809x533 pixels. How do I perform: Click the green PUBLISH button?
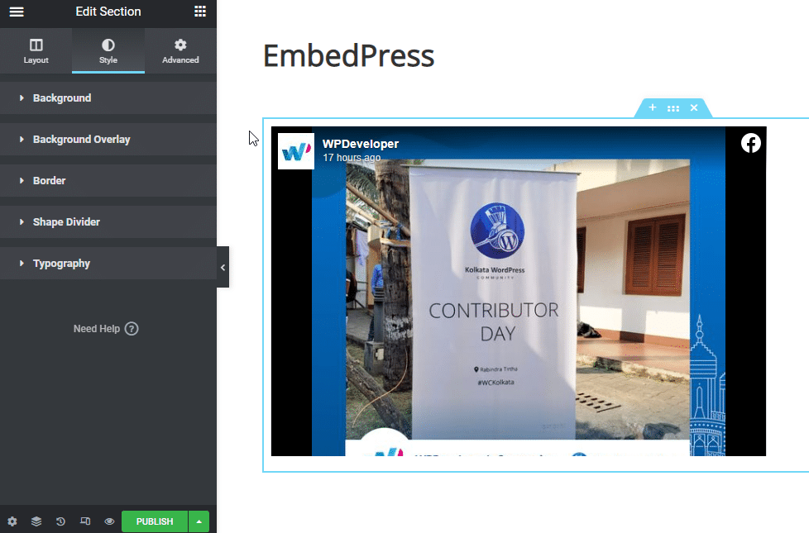[155, 521]
